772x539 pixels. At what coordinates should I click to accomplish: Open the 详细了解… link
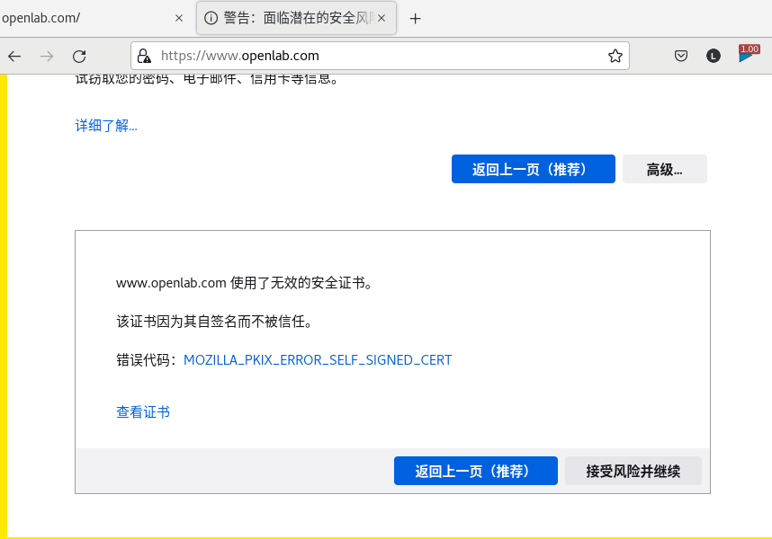(x=106, y=126)
